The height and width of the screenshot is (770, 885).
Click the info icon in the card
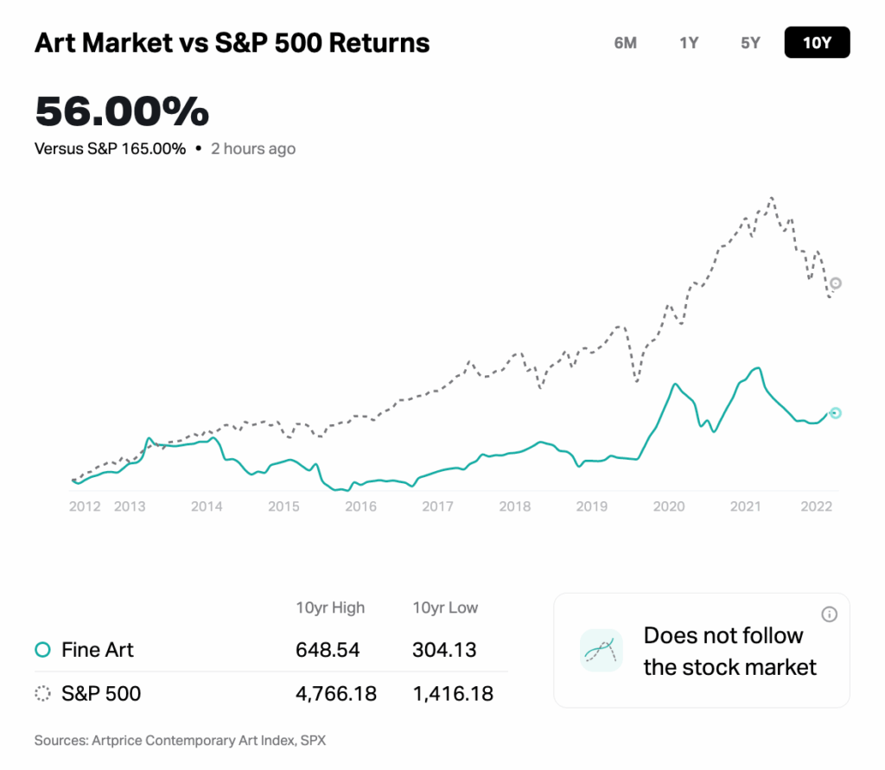pyautogui.click(x=829, y=614)
